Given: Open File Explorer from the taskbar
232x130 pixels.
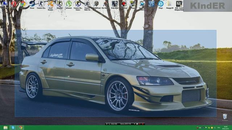Looking at the screenshot, I should (5, 127).
